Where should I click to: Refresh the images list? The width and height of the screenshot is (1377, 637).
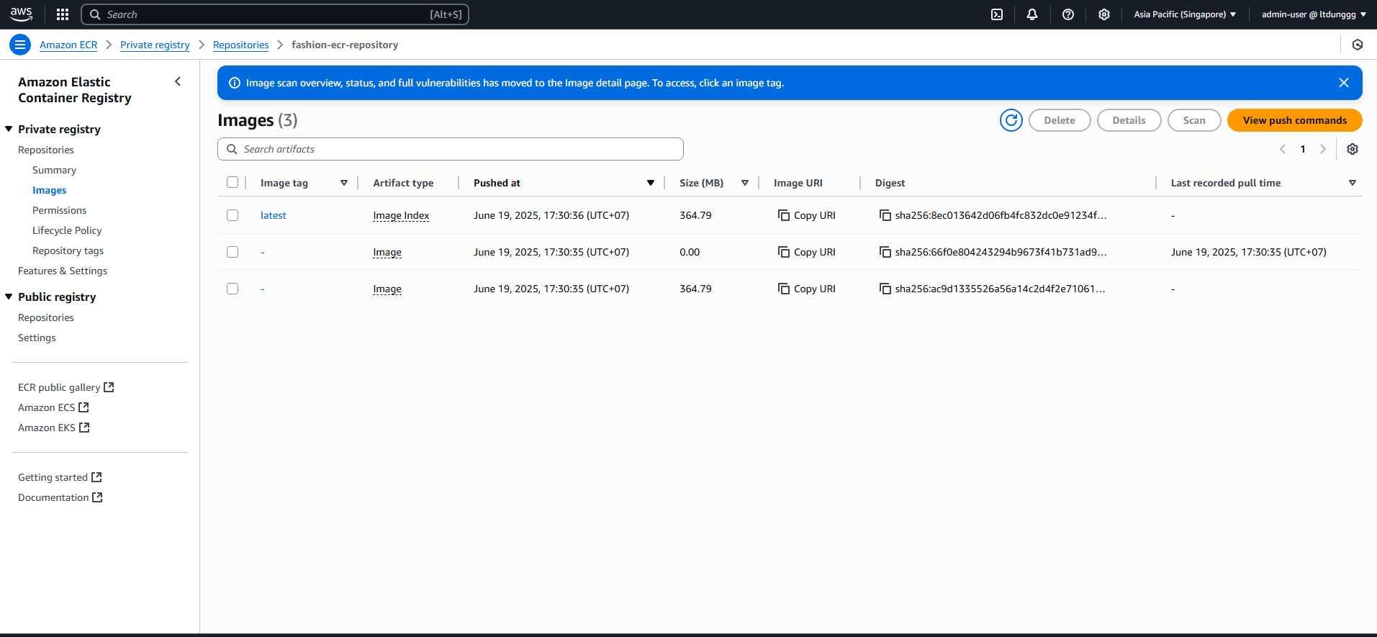point(1011,120)
